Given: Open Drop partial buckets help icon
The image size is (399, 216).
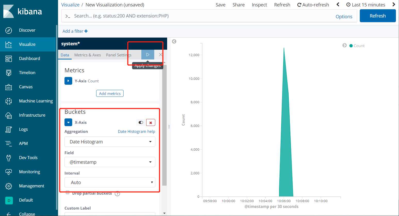Looking at the screenshot, I should tap(117, 194).
